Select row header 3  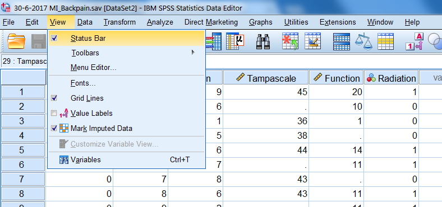[x=23, y=121]
